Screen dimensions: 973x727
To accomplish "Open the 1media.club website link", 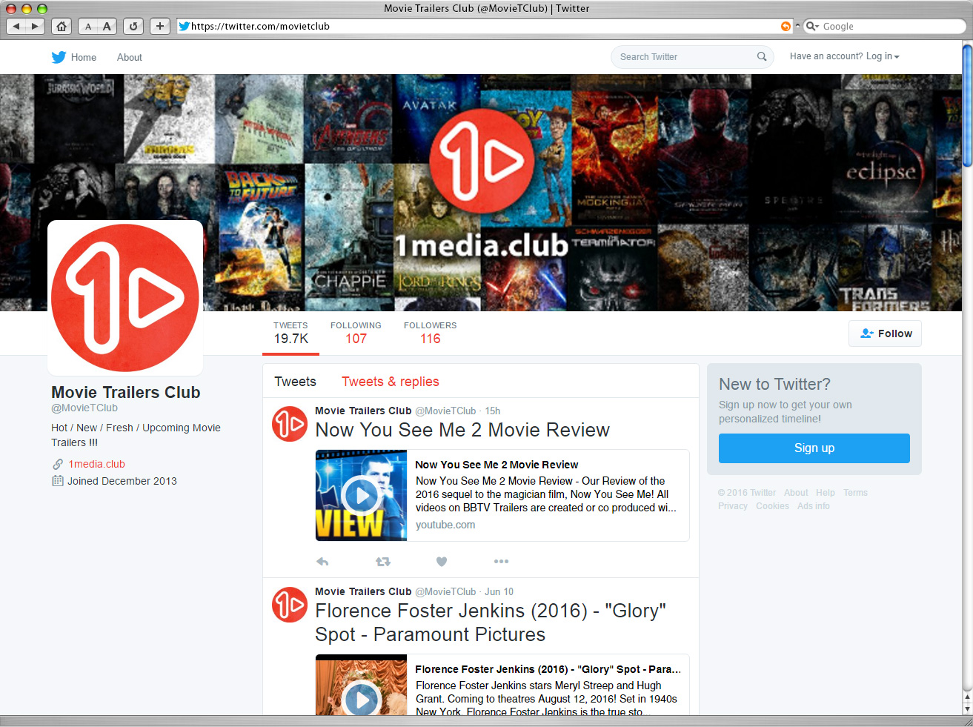I will (96, 464).
